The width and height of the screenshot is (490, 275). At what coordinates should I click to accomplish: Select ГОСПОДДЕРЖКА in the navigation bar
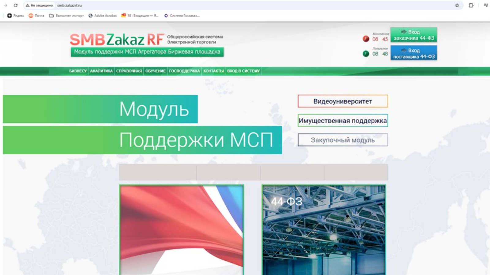184,71
